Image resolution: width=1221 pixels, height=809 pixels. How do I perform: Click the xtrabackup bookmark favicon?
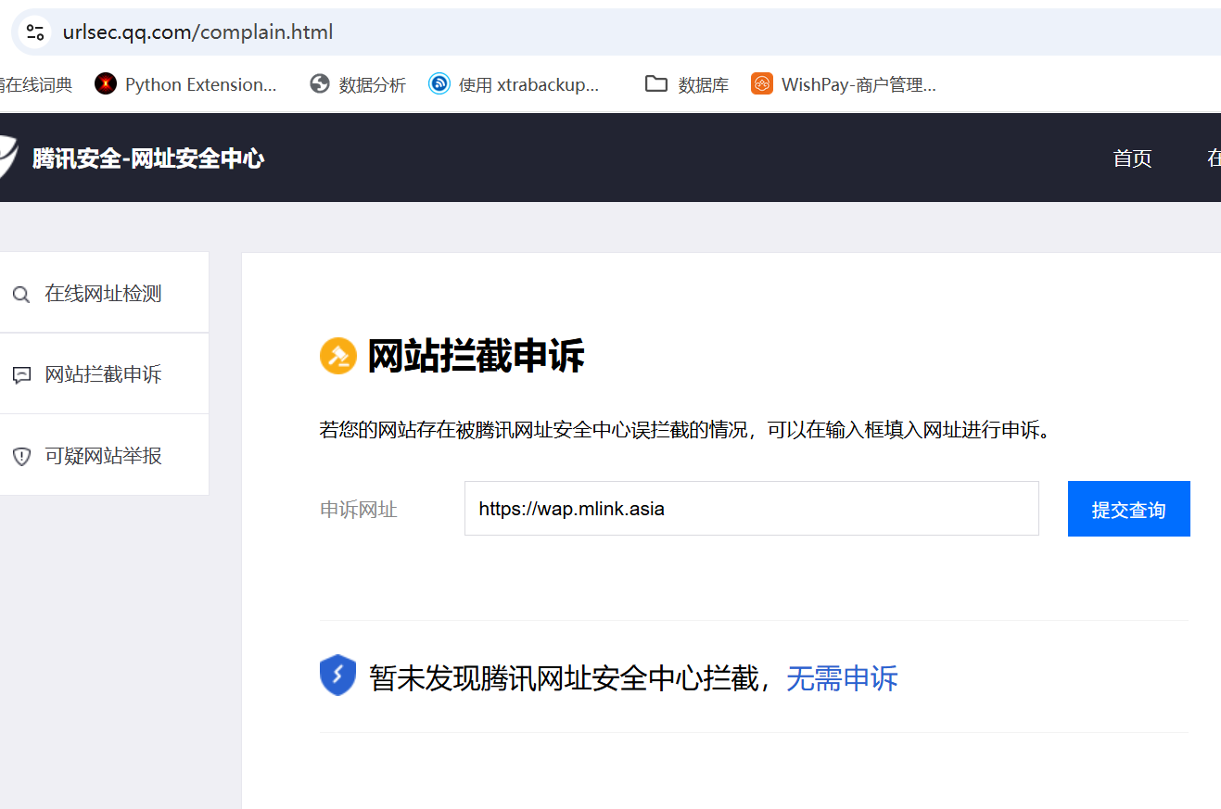pyautogui.click(x=439, y=84)
